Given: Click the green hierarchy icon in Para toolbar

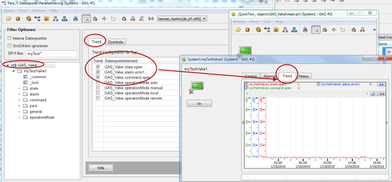Looking at the screenshot, I should coord(65,19).
